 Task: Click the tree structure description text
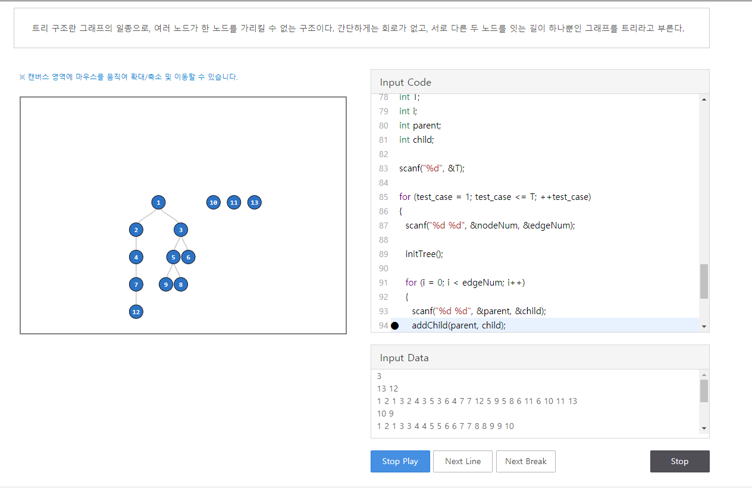pyautogui.click(x=358, y=28)
